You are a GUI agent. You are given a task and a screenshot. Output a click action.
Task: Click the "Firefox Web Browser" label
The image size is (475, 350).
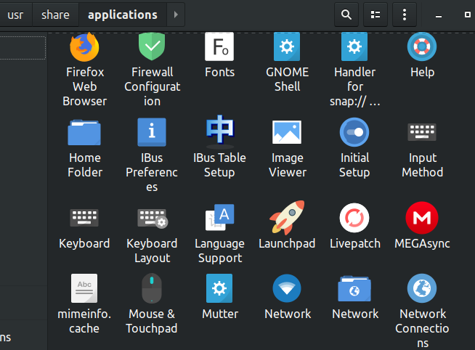point(84,86)
